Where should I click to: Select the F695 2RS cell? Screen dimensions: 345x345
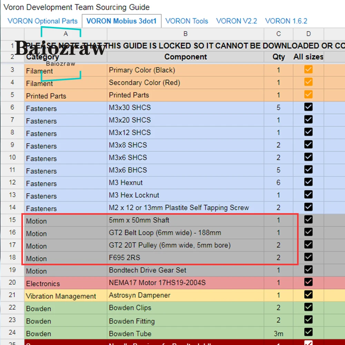186,258
